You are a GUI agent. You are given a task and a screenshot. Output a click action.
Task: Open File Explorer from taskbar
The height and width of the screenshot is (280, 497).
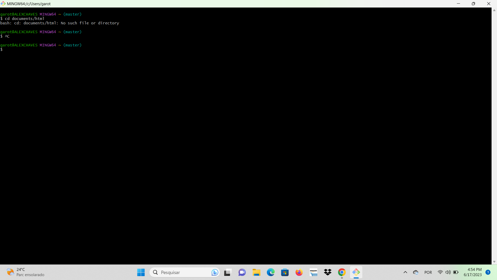[256, 272]
